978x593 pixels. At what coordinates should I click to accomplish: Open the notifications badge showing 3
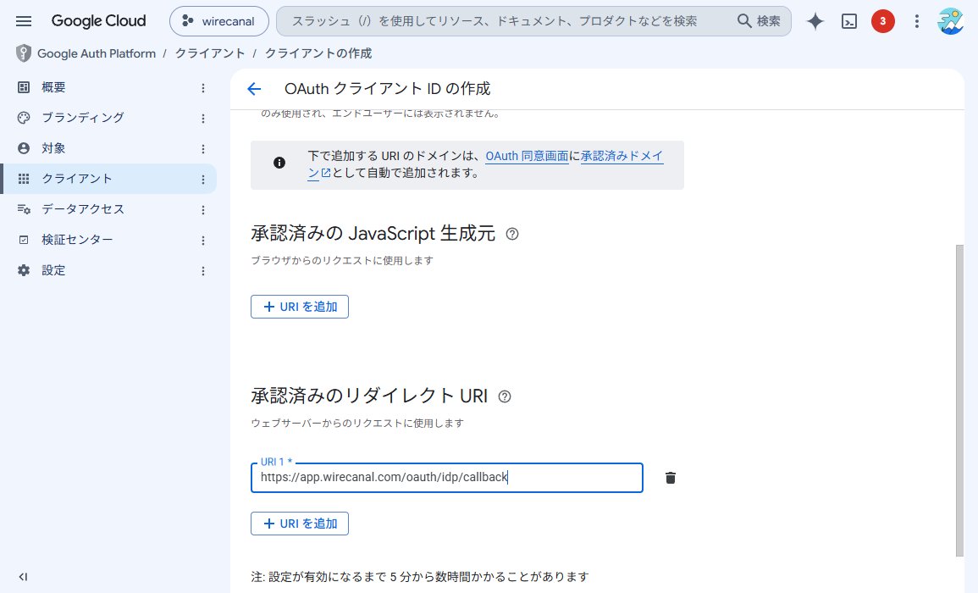(882, 21)
